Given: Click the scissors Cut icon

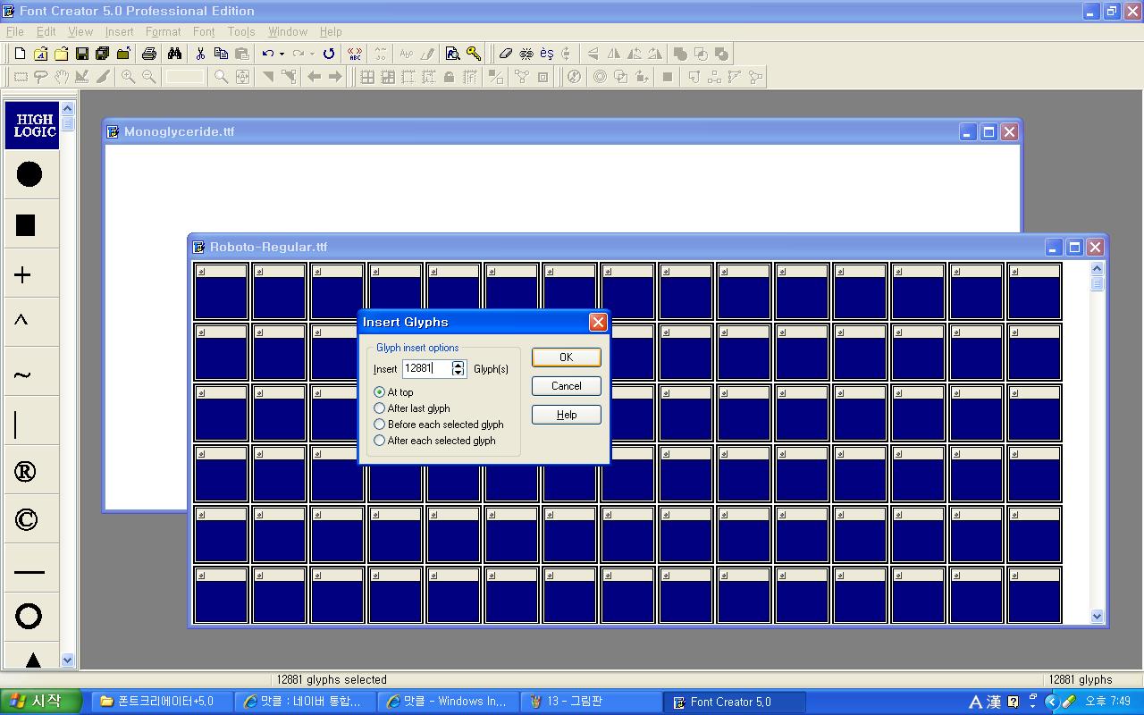Looking at the screenshot, I should point(200,54).
